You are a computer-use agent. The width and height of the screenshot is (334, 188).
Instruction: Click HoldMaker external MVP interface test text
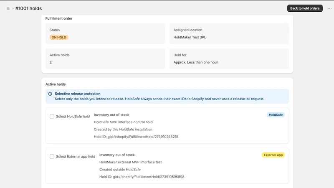[x=130, y=162]
